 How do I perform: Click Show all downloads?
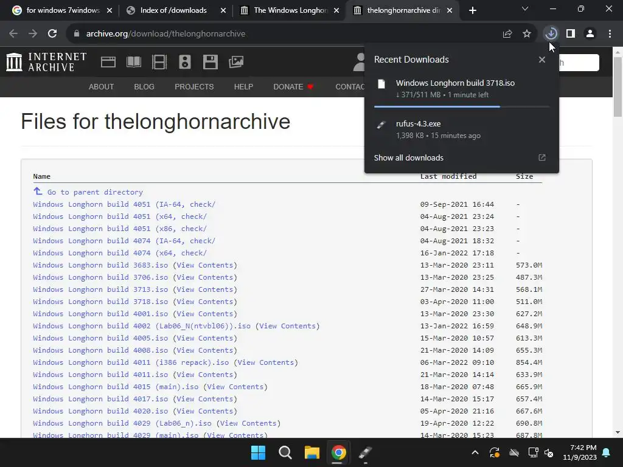point(408,157)
